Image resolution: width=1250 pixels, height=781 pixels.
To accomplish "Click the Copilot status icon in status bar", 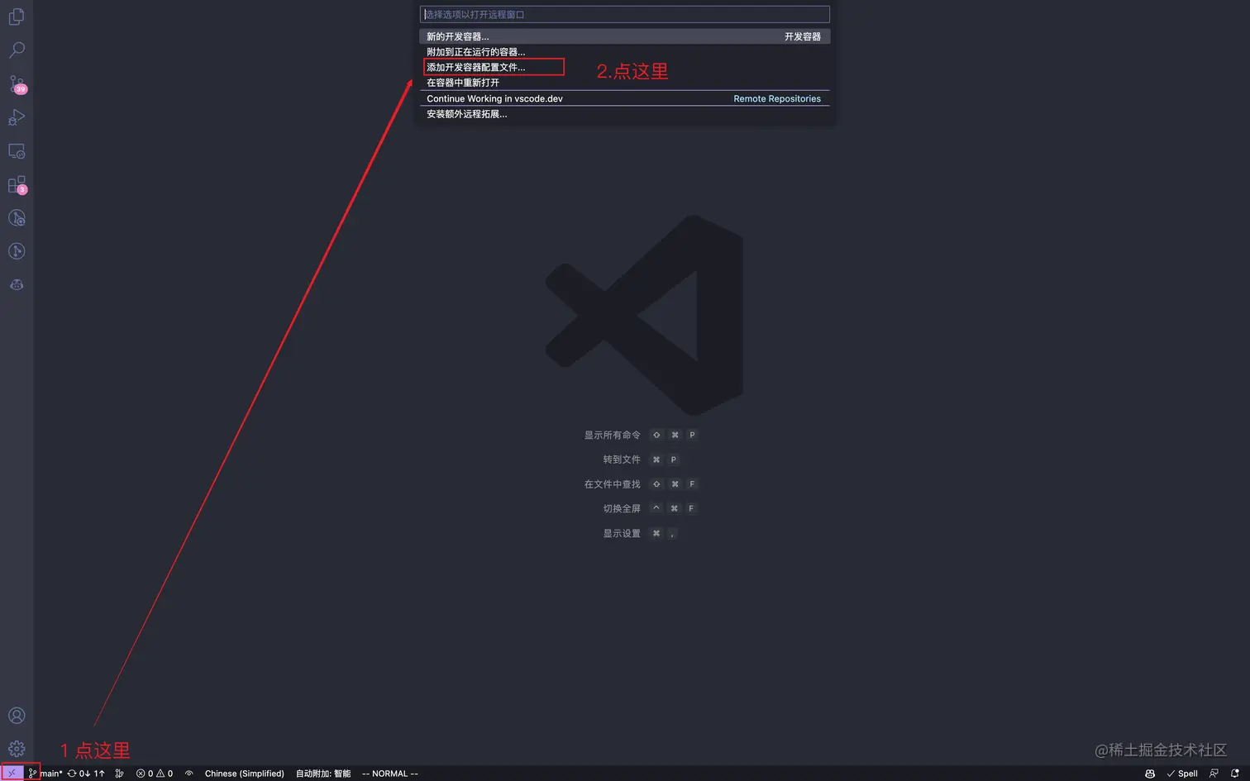I will click(x=1150, y=774).
